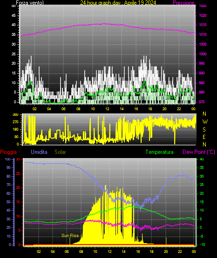Screen dimensions: 217x258
Task: Click the Dew Point (°C) legend label
Action: coord(199,152)
